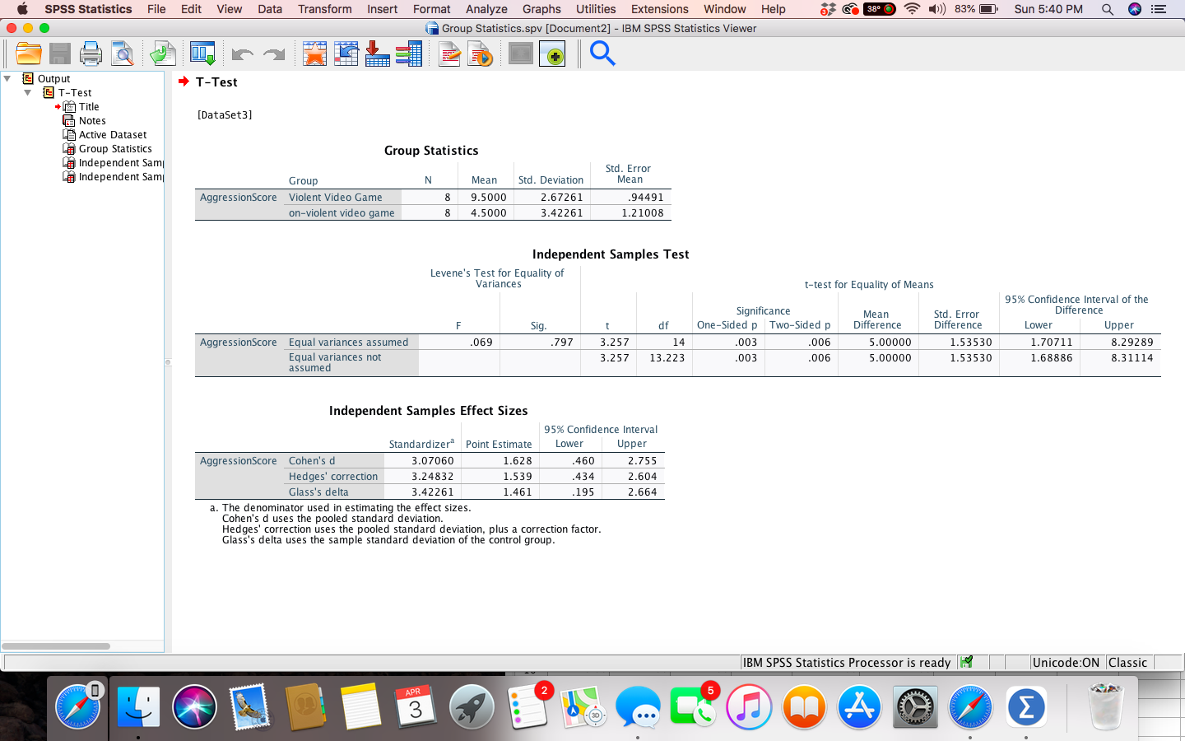Click the outline pane horizontal scrollbar

pyautogui.click(x=56, y=646)
